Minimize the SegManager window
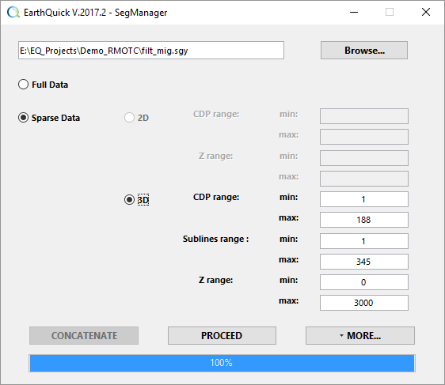This screenshot has height=385, width=445. pyautogui.click(x=354, y=12)
